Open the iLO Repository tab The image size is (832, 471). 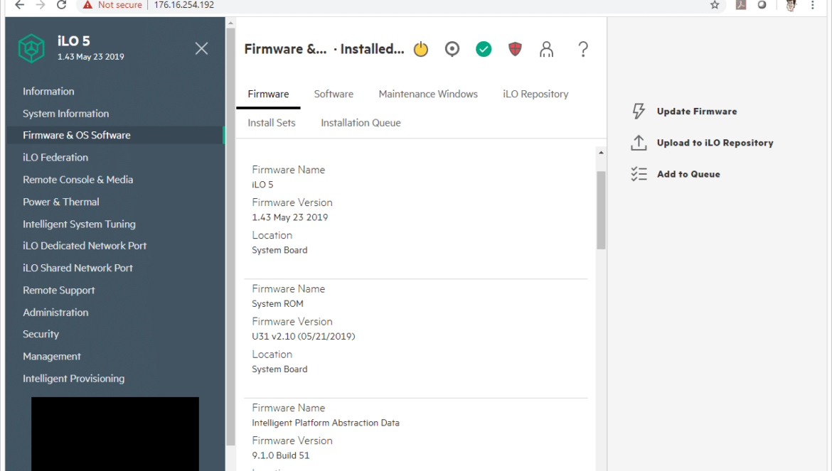tap(535, 94)
